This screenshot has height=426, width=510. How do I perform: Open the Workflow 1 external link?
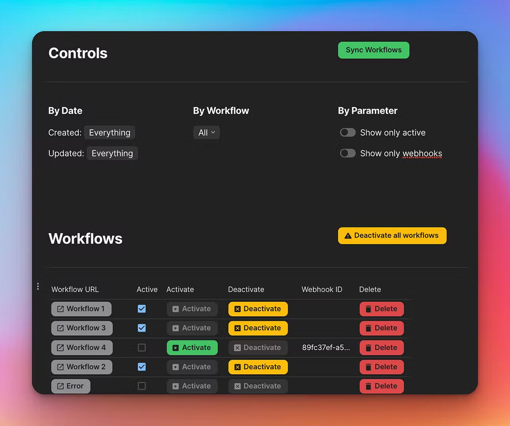(x=81, y=309)
